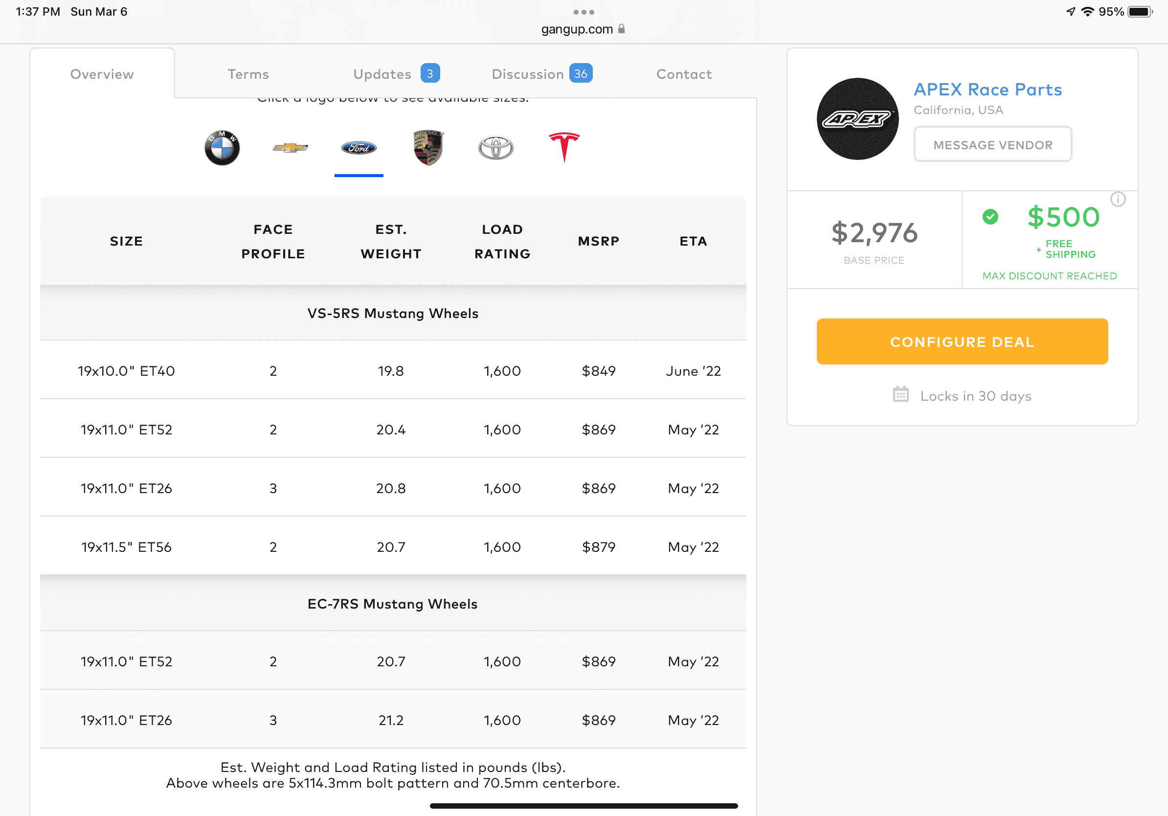Tap the lock icon next to gangup.com
1168x816 pixels.
tap(621, 29)
